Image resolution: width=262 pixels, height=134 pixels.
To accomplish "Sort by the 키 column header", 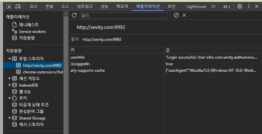I will [x=117, y=50].
